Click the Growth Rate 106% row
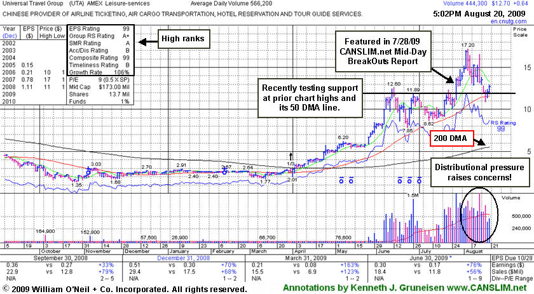Image resolution: width=534 pixels, height=294 pixels. point(99,72)
